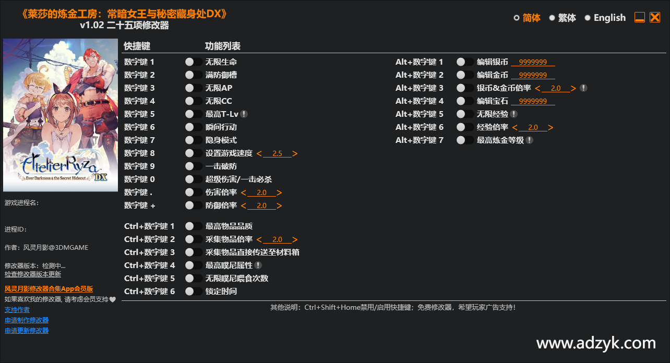The image size is (670, 363).
Task: Switch language to English
Action: [x=605, y=18]
